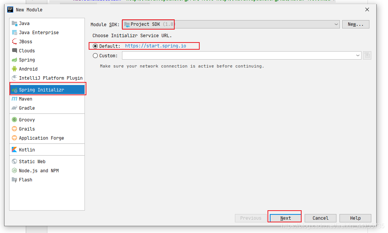Click the Grails text label

[27, 129]
